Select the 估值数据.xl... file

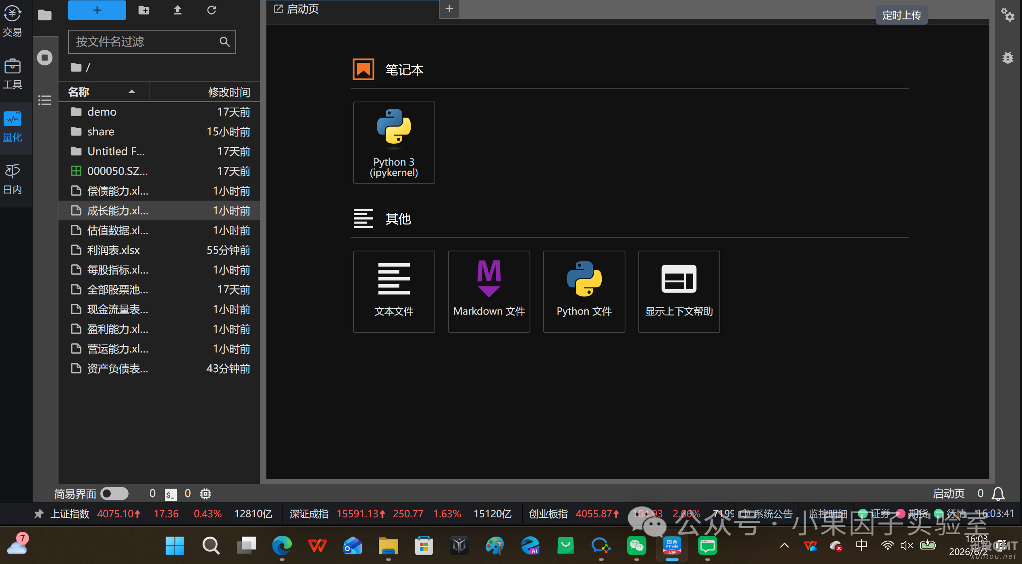159,230
